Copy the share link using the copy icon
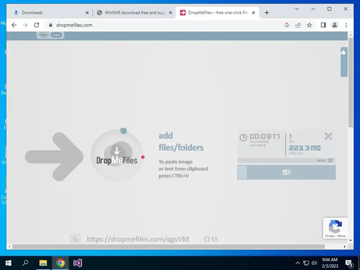This screenshot has width=360, height=270. pyautogui.click(x=75, y=239)
